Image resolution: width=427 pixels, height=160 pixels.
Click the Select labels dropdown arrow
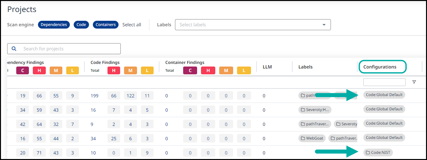coord(324,25)
